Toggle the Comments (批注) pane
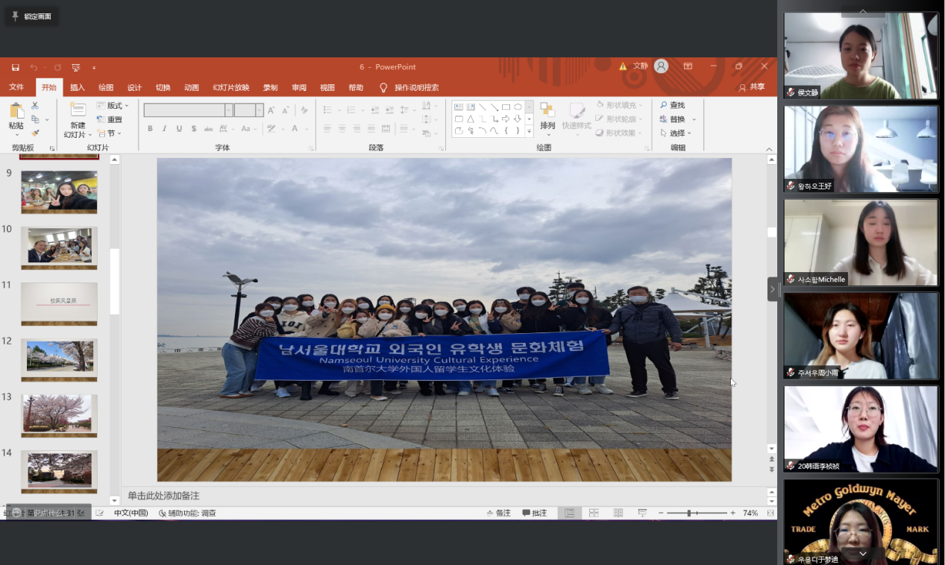945x565 pixels. coord(535,513)
